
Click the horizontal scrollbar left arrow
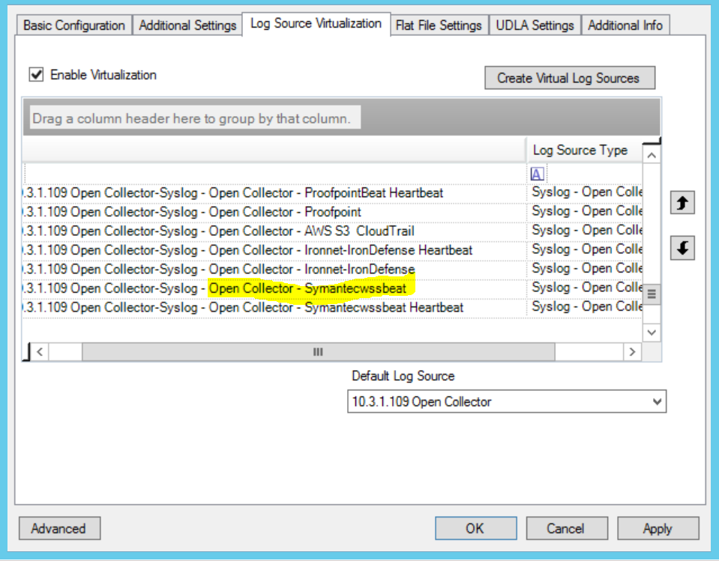pyautogui.click(x=40, y=351)
